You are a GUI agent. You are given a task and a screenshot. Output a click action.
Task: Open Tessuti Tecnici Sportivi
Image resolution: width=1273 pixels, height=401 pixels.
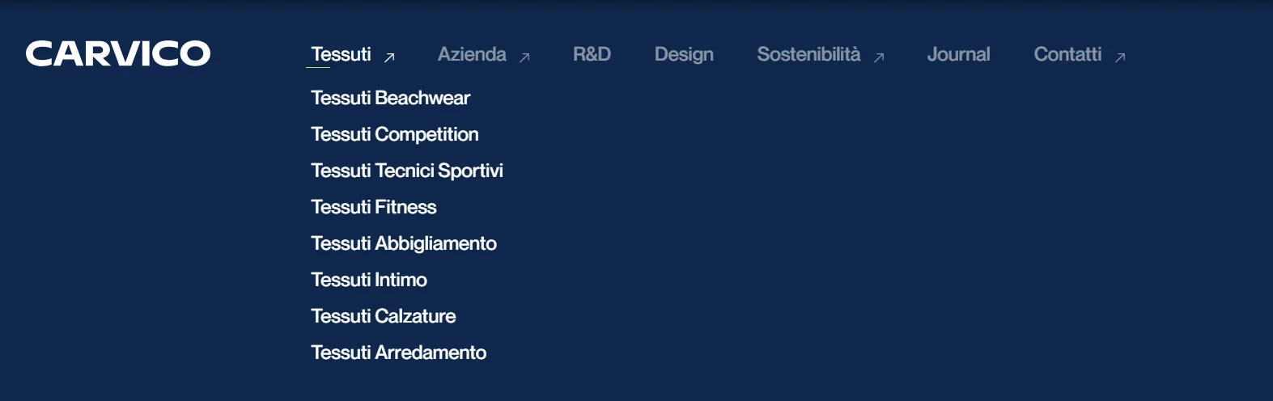click(406, 171)
